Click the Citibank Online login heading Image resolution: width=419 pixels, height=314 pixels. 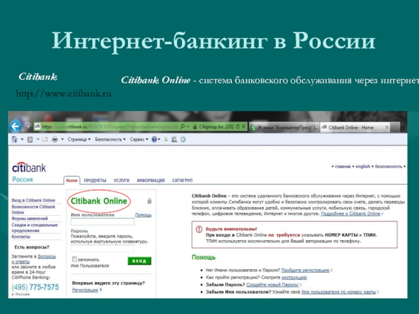(98, 201)
